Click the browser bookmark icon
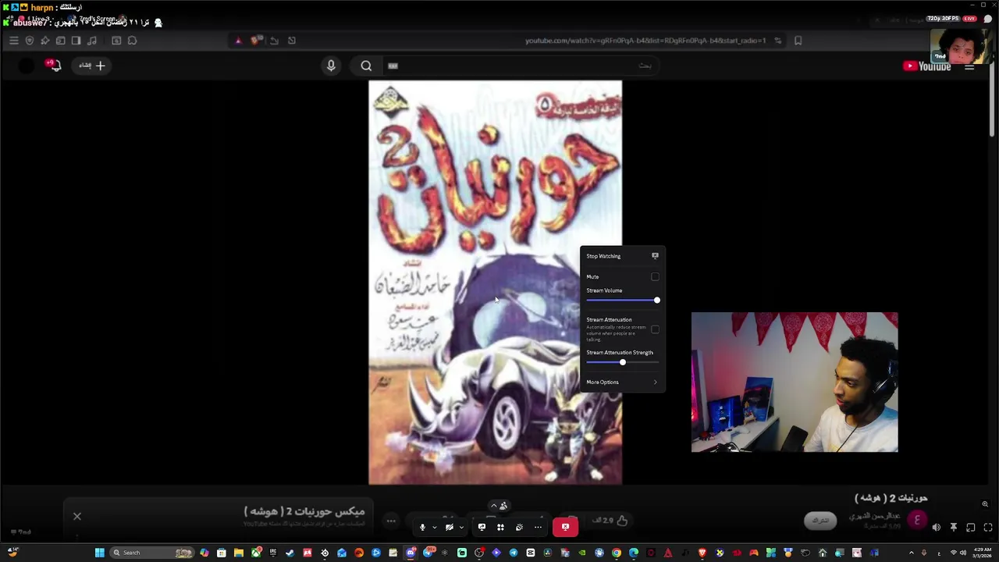This screenshot has width=999, height=562. 798,41
